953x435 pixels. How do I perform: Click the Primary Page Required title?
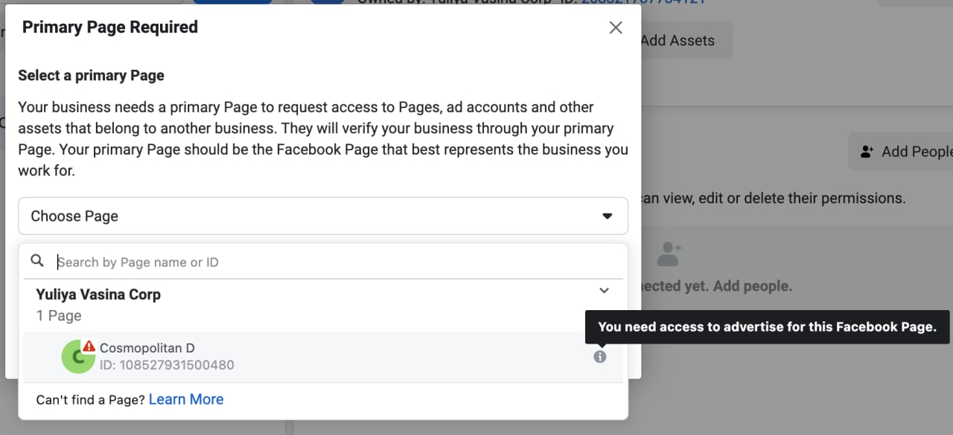pos(110,28)
